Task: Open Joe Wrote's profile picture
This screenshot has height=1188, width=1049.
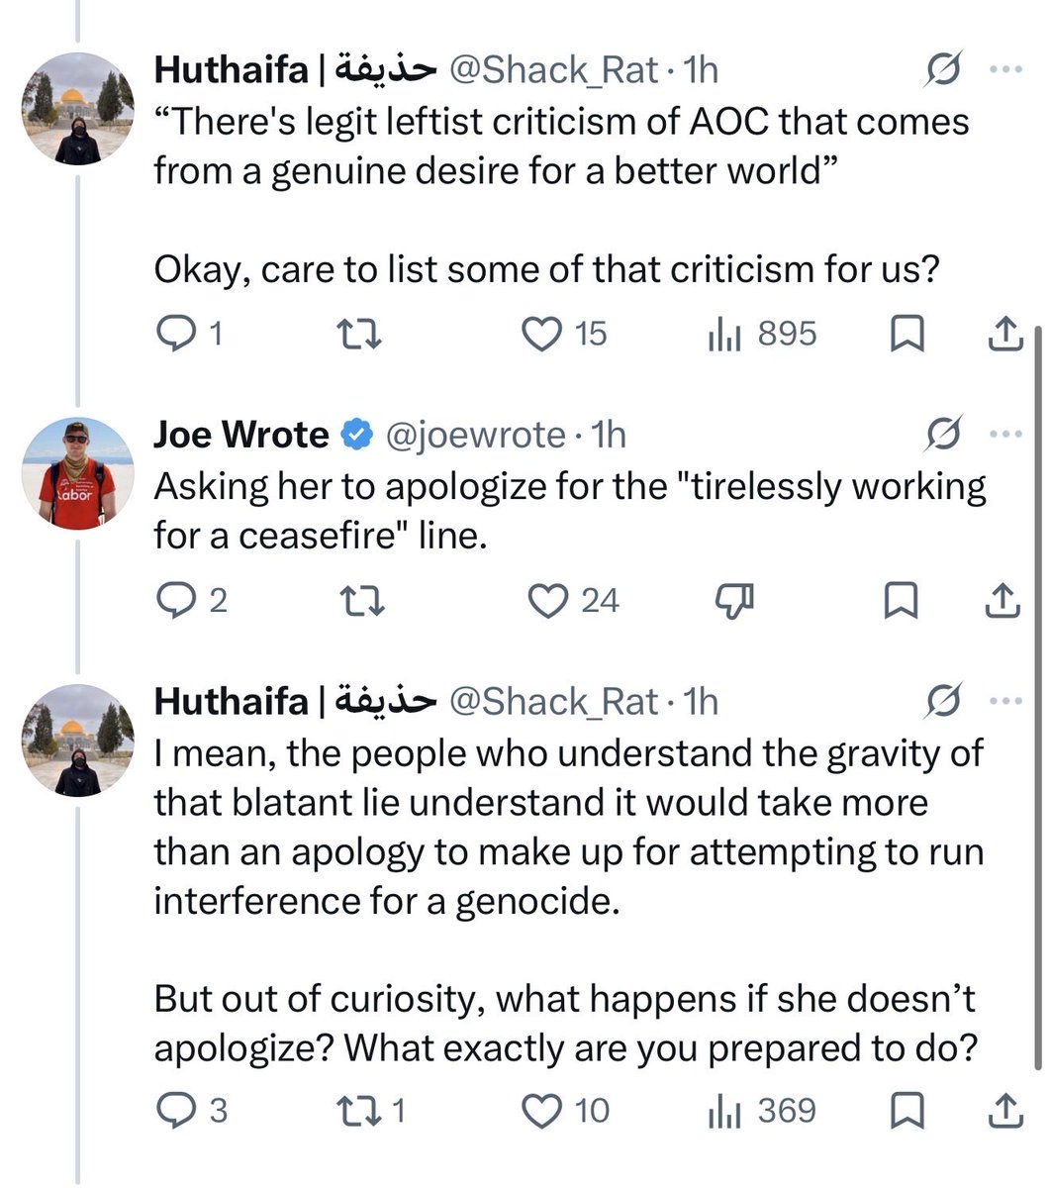Action: click(x=77, y=471)
